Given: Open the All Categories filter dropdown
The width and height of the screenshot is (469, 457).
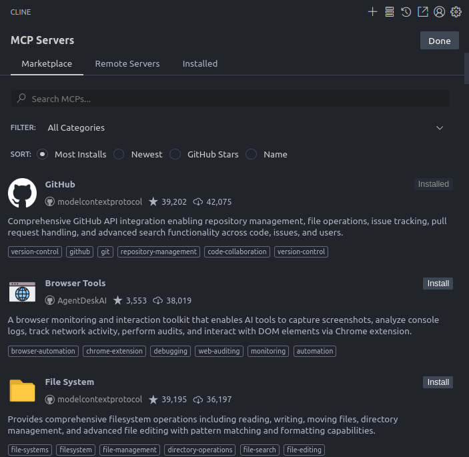Looking at the screenshot, I should coord(246,127).
